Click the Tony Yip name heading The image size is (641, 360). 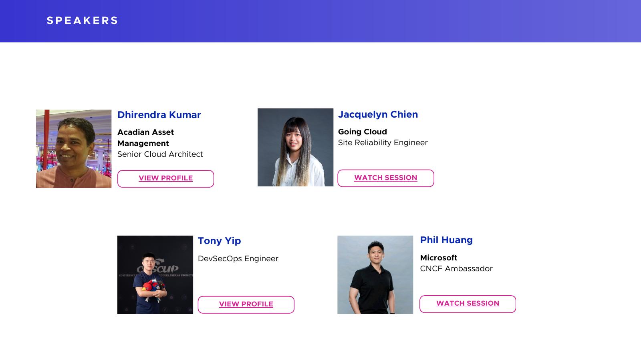click(219, 241)
